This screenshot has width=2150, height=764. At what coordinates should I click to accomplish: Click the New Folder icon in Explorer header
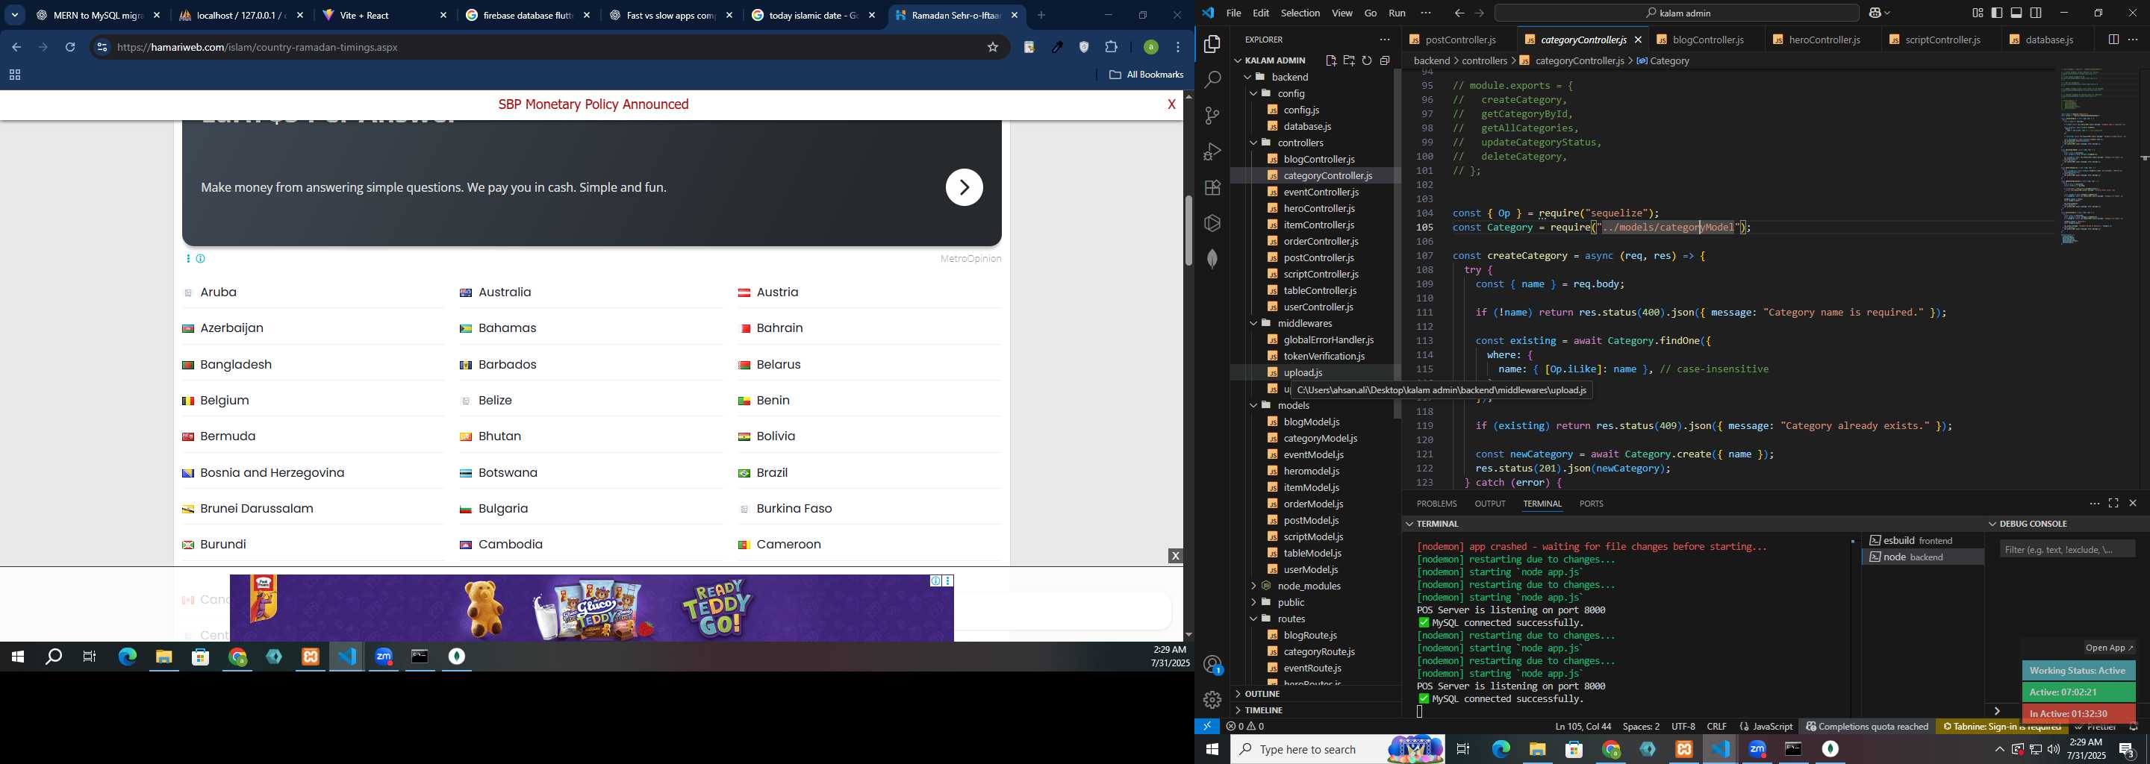[1349, 60]
